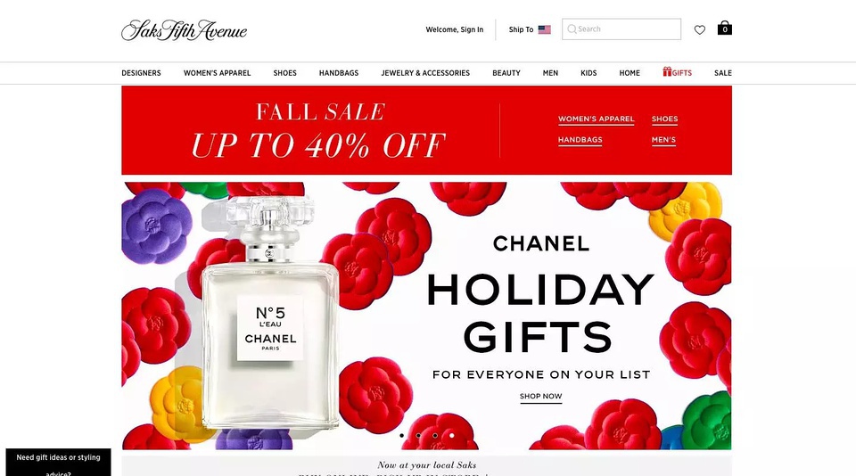
Task: Open the Designers menu
Action: 141,72
